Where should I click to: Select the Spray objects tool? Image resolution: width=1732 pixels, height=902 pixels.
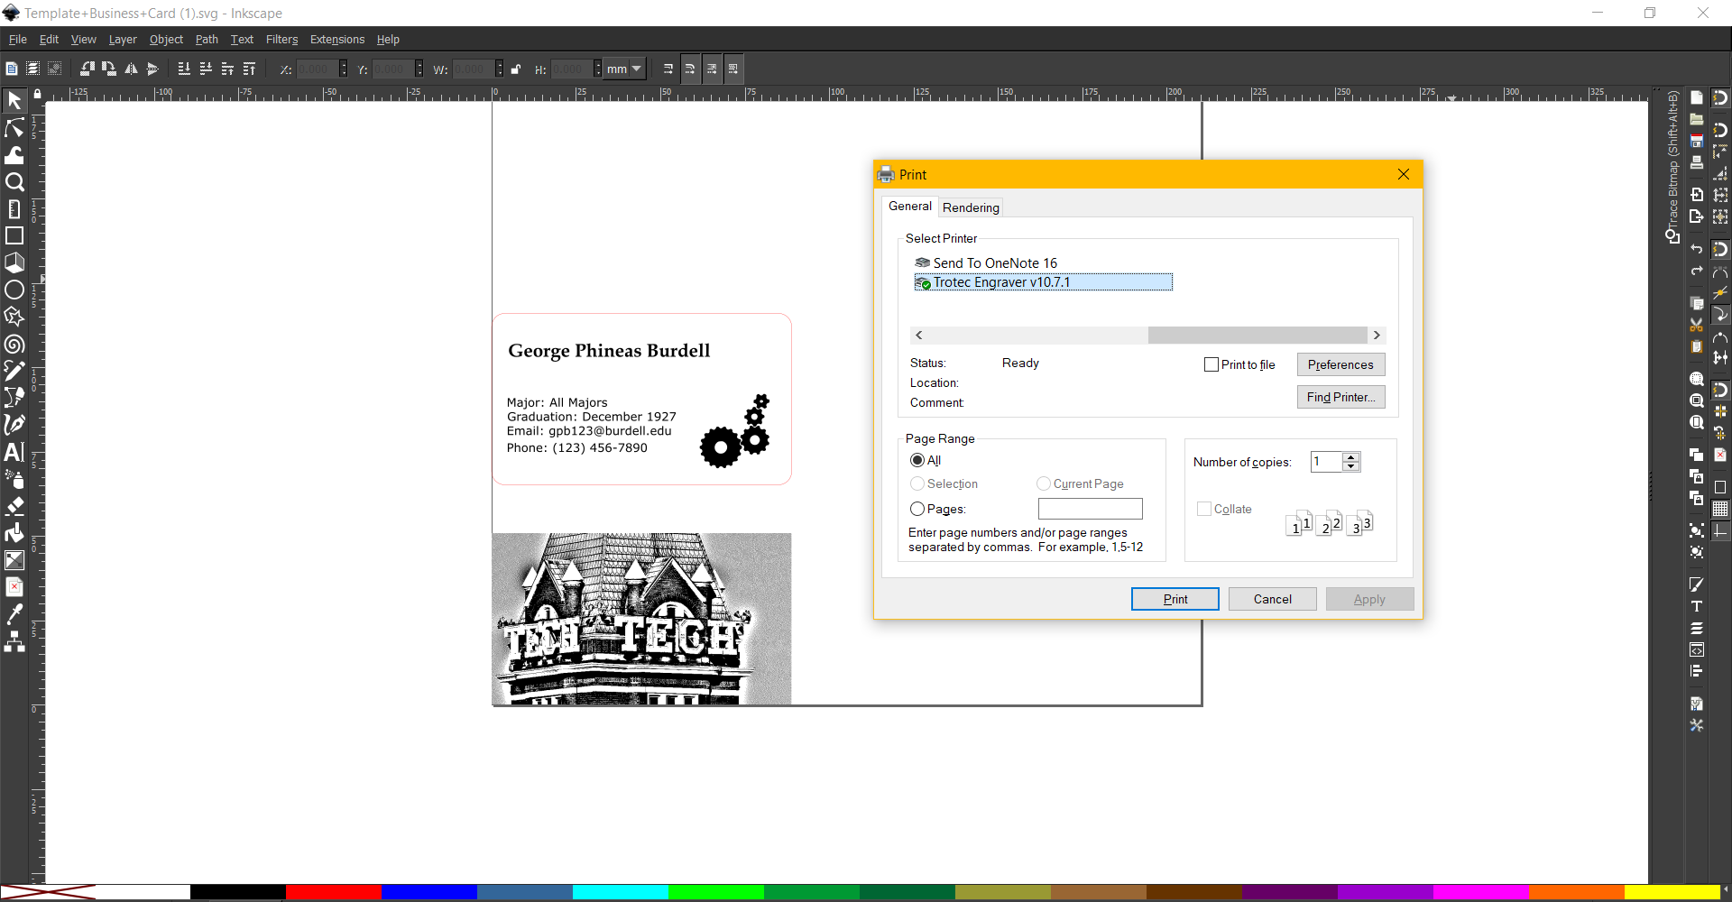[14, 478]
